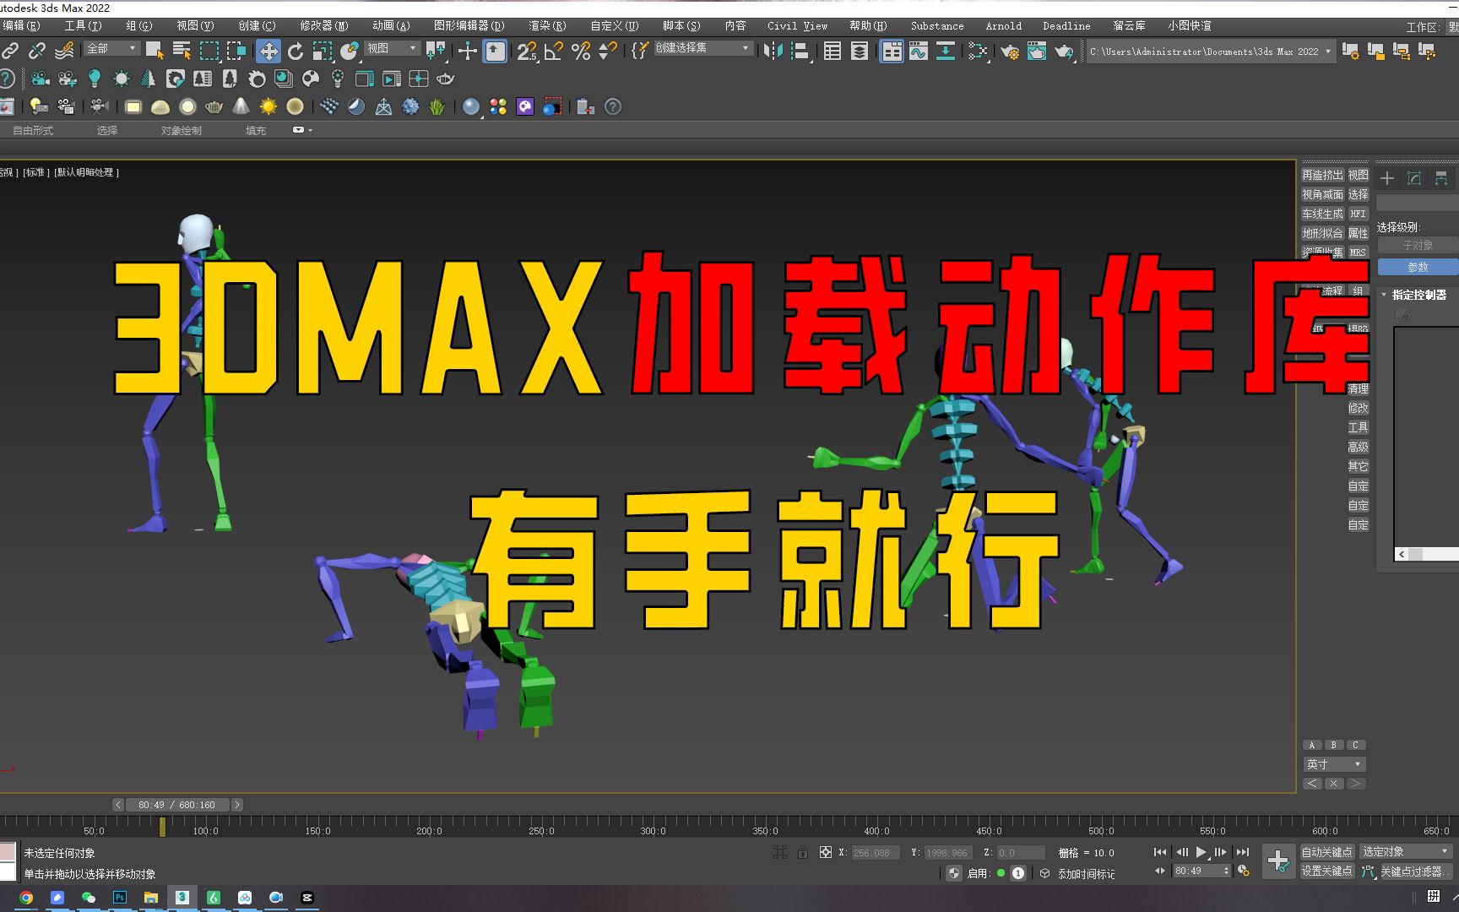The height and width of the screenshot is (912, 1459).
Task: Select the Select and Rotate tool
Action: tap(294, 52)
